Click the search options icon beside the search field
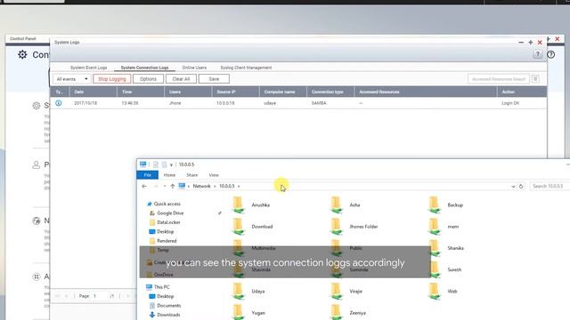The image size is (570, 320). click(x=535, y=79)
